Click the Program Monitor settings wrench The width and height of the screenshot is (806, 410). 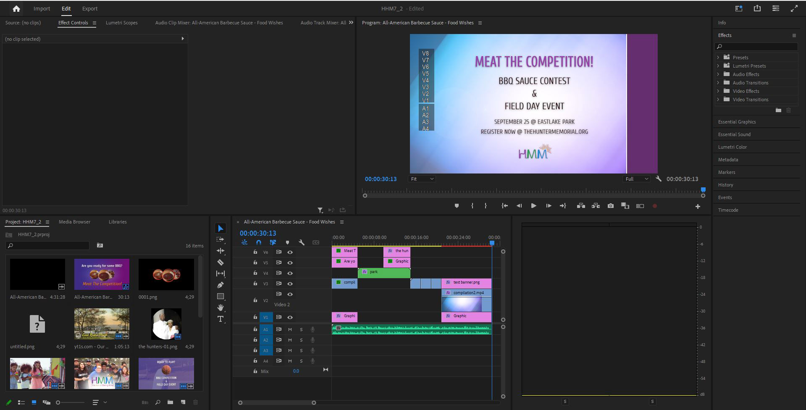click(659, 179)
